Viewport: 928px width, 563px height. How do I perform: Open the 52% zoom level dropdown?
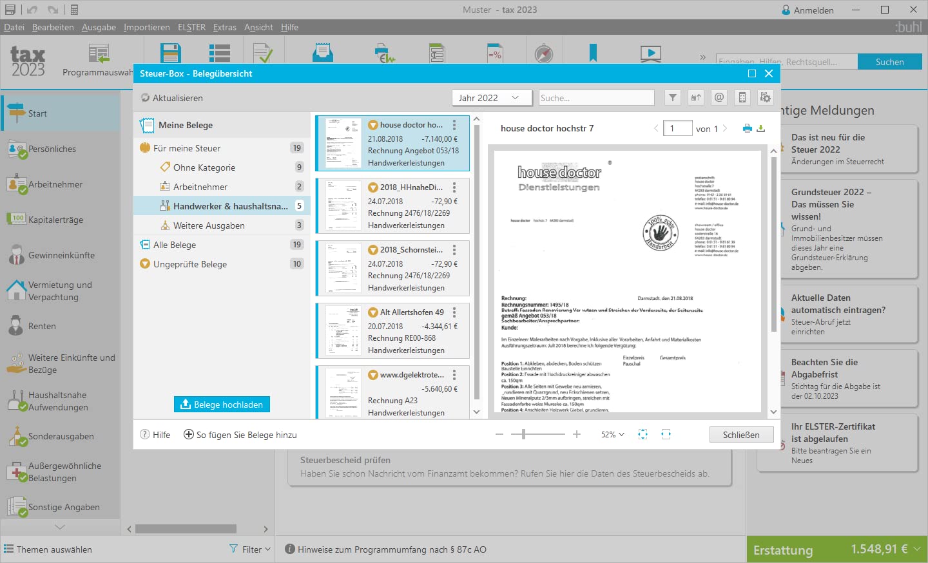612,435
